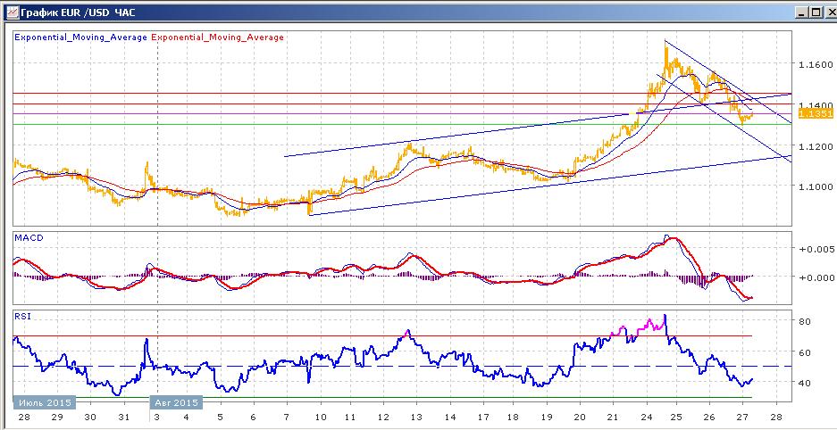This screenshot has width=837, height=430.
Task: Click the 'Июль 2015' month marker
Action: [43, 402]
